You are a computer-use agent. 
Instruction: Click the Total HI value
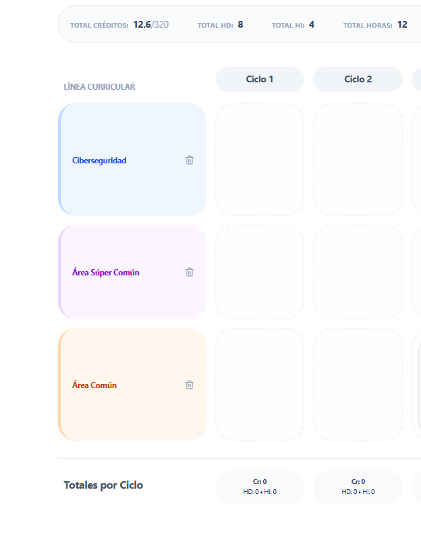312,25
